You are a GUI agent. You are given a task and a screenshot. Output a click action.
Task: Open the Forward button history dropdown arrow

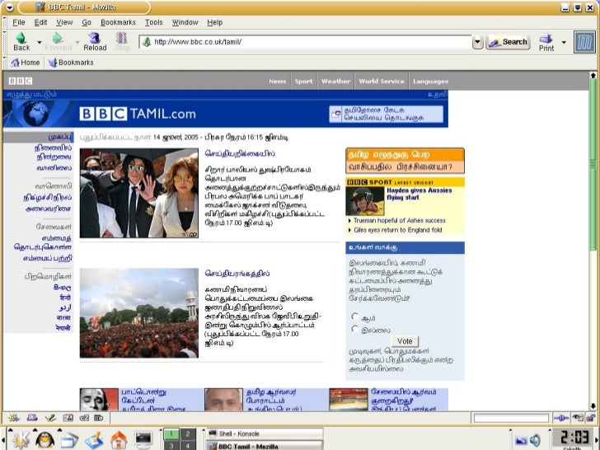pyautogui.click(x=77, y=42)
